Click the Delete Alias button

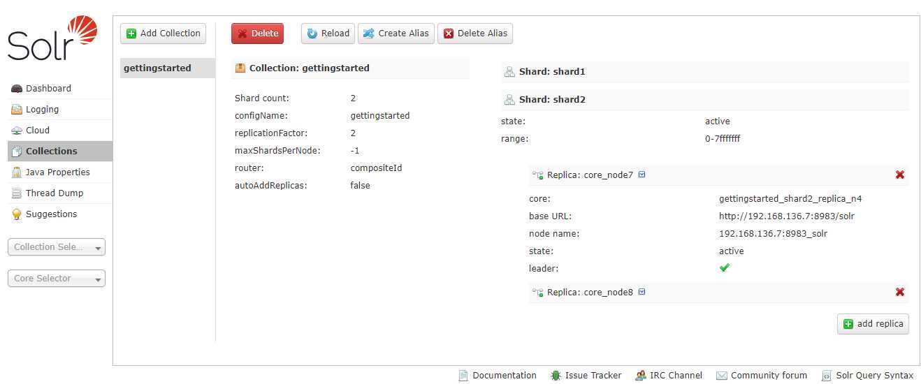click(475, 34)
